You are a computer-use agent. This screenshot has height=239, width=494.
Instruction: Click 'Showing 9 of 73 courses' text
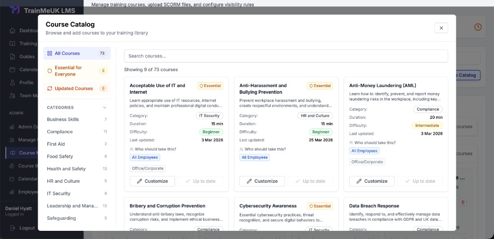tap(151, 69)
